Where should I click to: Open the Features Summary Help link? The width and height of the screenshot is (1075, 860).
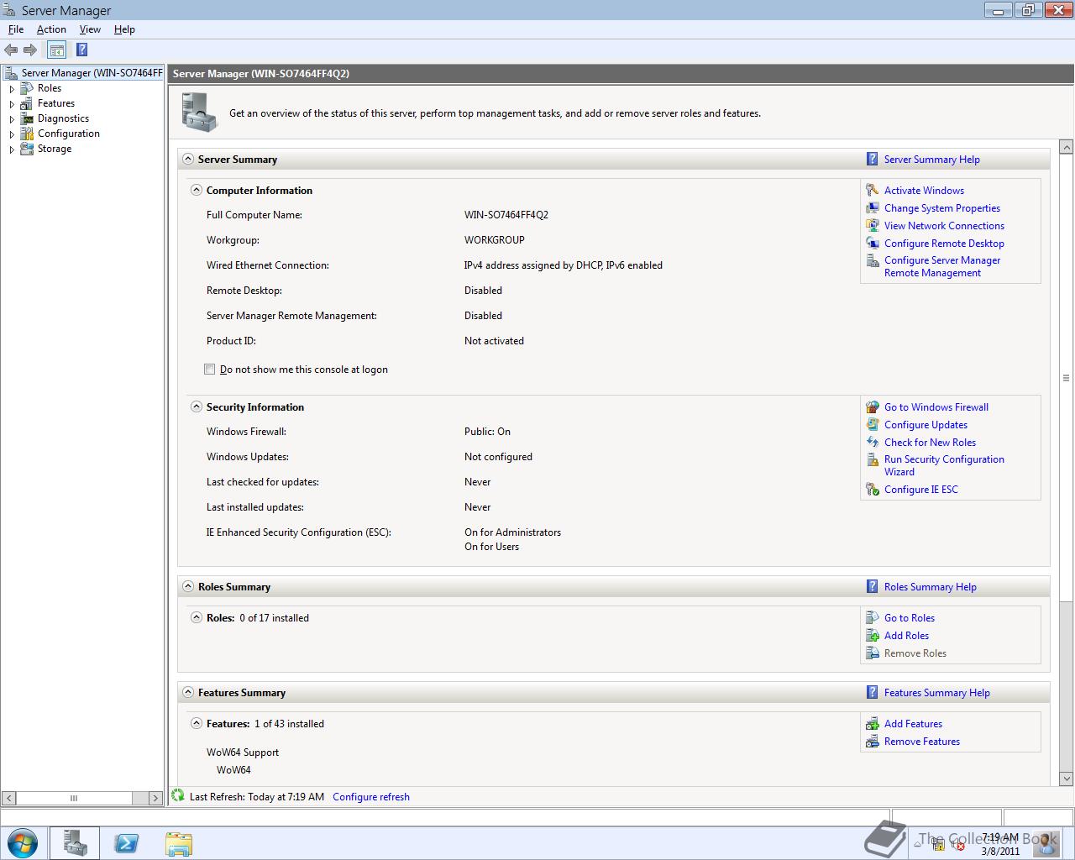[936, 693]
